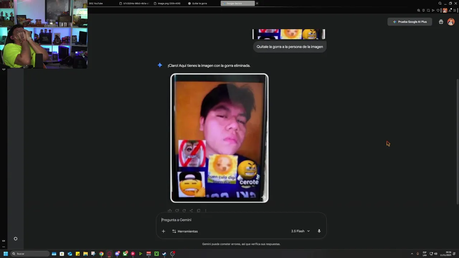Open File Explorer from the taskbar

(86, 254)
